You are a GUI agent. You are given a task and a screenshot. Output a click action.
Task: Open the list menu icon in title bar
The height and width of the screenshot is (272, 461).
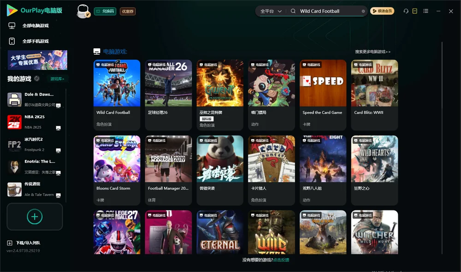coord(426,11)
